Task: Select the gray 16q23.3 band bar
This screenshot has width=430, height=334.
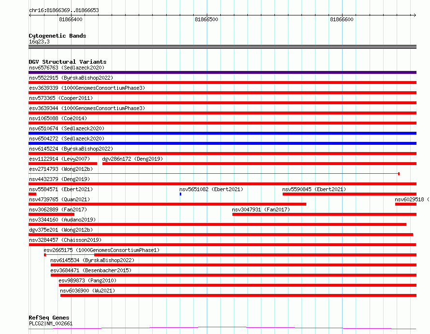Action: click(222, 47)
